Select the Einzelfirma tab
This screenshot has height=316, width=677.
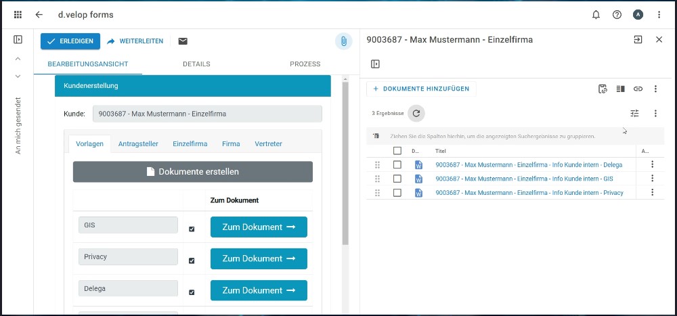click(190, 143)
